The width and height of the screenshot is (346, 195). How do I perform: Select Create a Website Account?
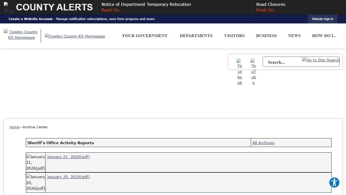click(x=30, y=19)
